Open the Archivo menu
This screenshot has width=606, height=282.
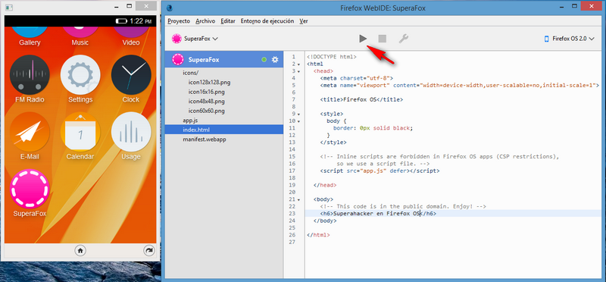205,21
